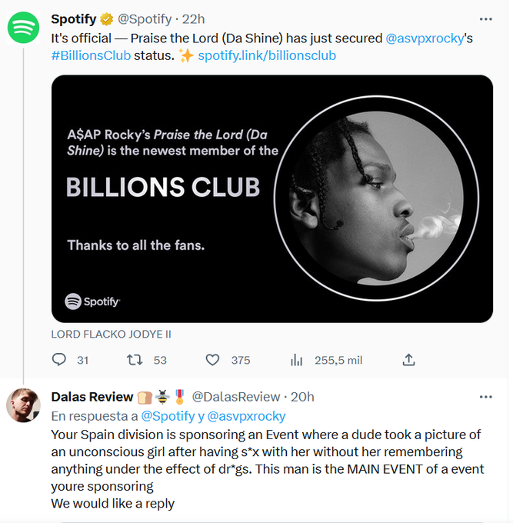The height and width of the screenshot is (523, 513).
Task: Open the 22h timestamp of Spotify tweet
Action: click(194, 19)
